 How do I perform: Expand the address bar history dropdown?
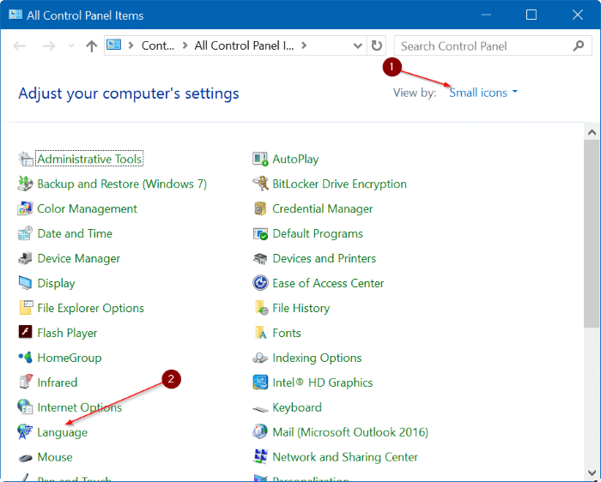tap(357, 46)
